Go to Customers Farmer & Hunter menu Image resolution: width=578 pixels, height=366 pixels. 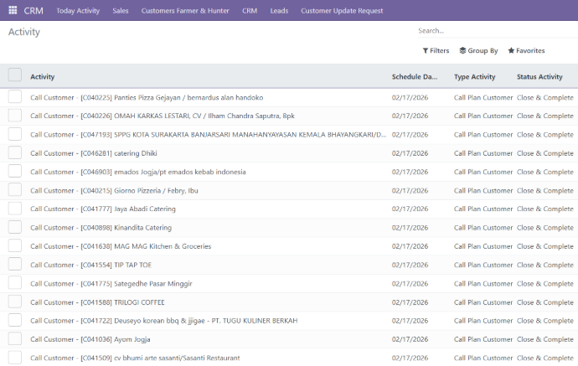click(185, 11)
